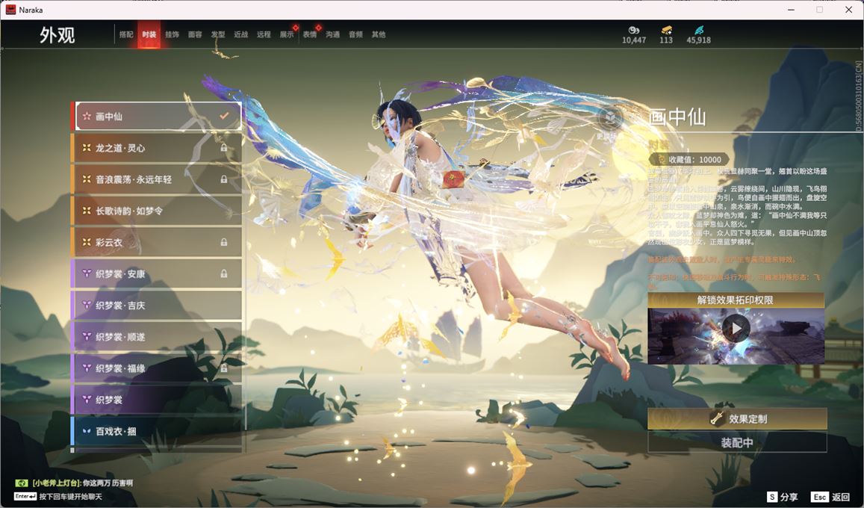Open the 展示 tab
Screen dimensions: 864x508
[287, 34]
